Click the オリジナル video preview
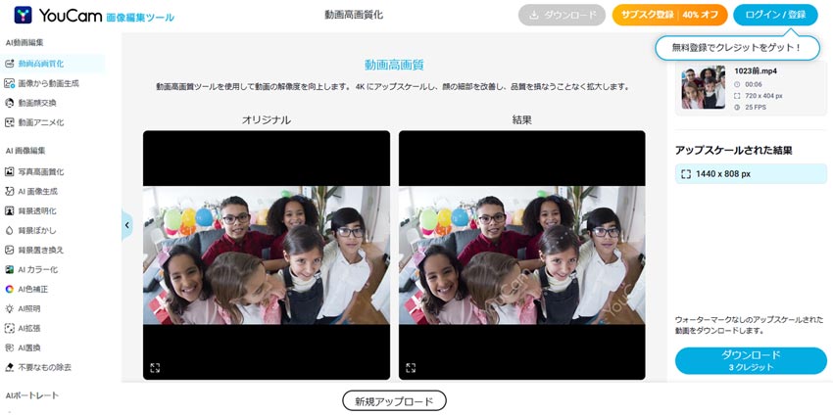 [x=267, y=255]
